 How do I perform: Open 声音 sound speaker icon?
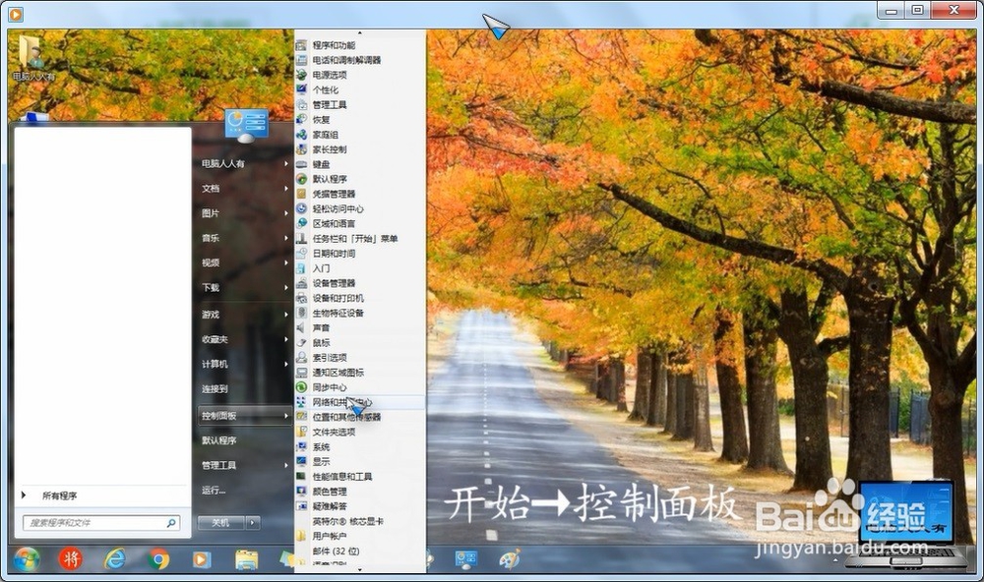tap(302, 327)
